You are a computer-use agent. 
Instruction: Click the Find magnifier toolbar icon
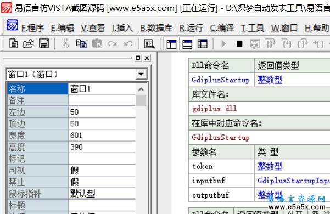[x=149, y=44]
